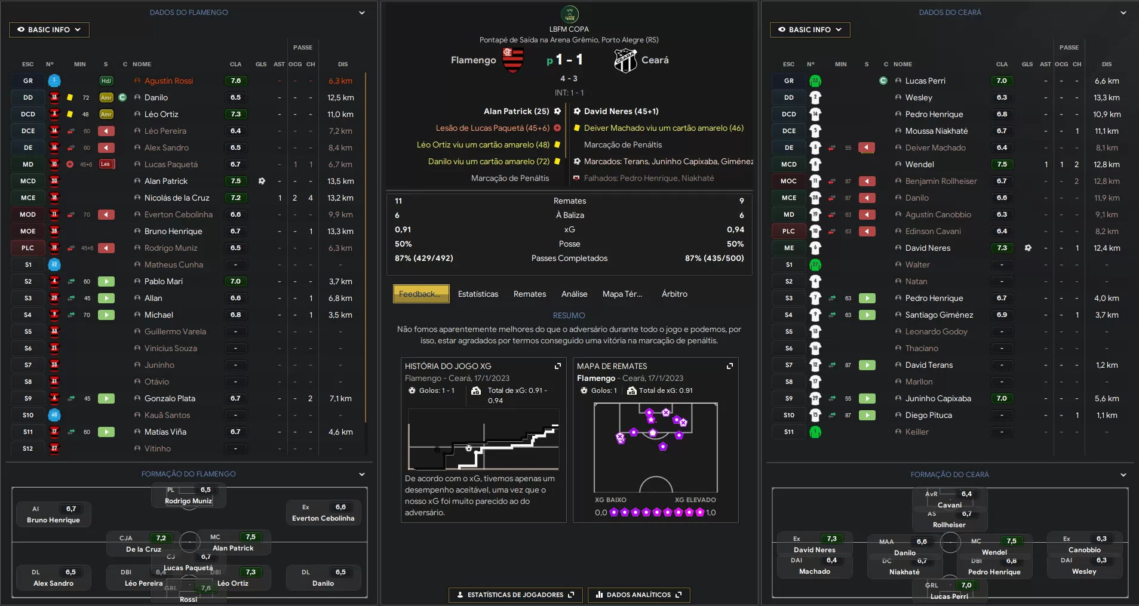
Task: Sort Flamengo table by CLA rating column
Action: click(x=235, y=64)
